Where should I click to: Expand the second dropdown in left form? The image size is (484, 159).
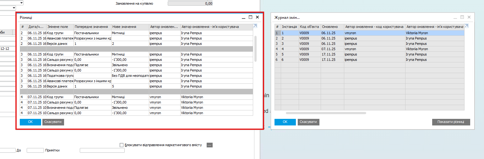pos(14,8)
